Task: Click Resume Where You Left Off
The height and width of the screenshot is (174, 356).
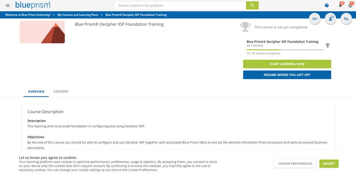Action: [x=287, y=75]
